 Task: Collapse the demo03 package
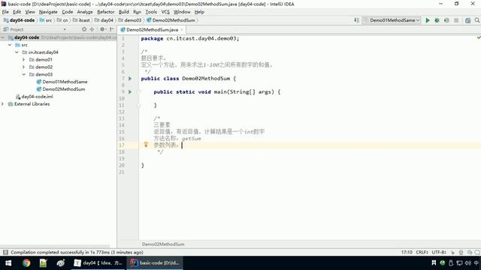click(23, 74)
